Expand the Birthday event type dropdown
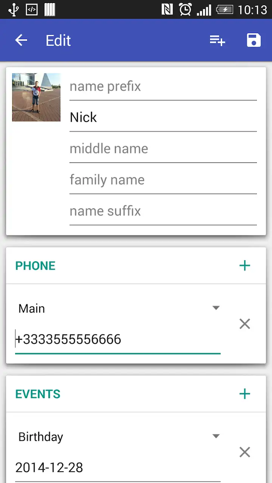The width and height of the screenshot is (272, 483). click(x=118, y=437)
